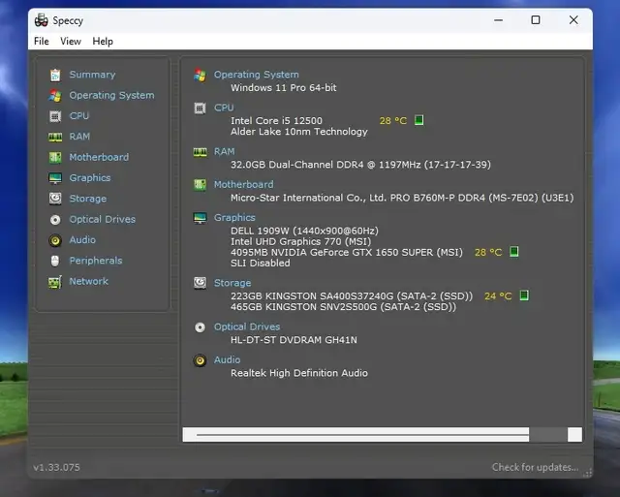Click RAM stick icon beside RAM heading
This screenshot has width=620, height=497.
tap(201, 152)
